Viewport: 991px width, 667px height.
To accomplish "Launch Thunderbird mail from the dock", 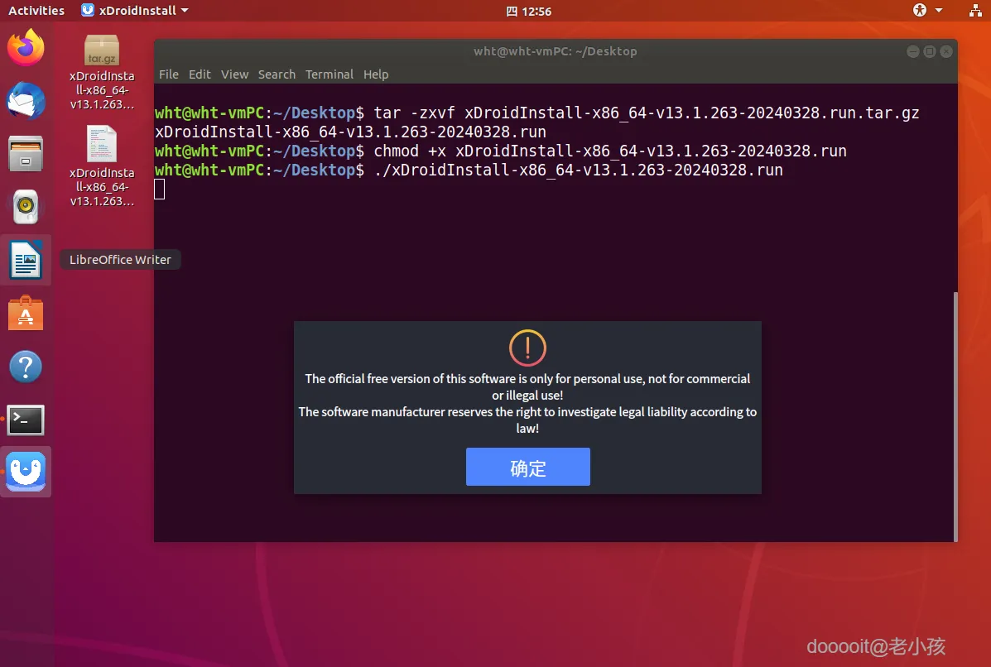I will click(x=26, y=100).
